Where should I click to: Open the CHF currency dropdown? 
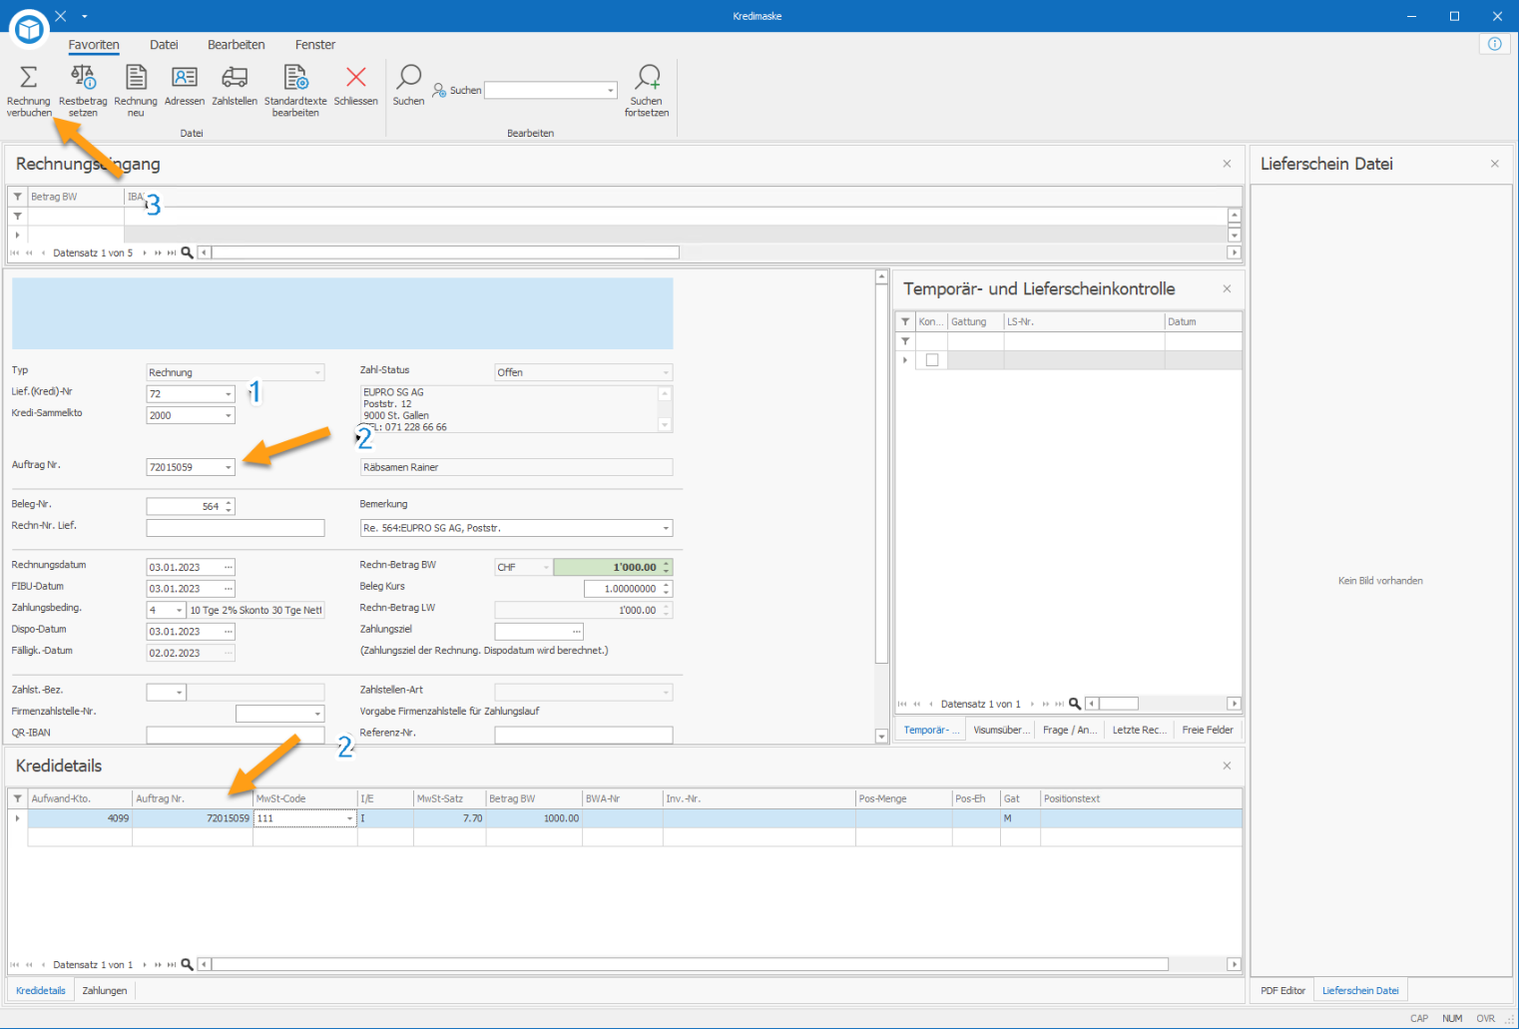pyautogui.click(x=546, y=567)
